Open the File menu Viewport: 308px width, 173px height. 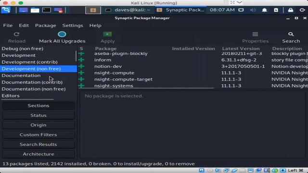click(8, 25)
